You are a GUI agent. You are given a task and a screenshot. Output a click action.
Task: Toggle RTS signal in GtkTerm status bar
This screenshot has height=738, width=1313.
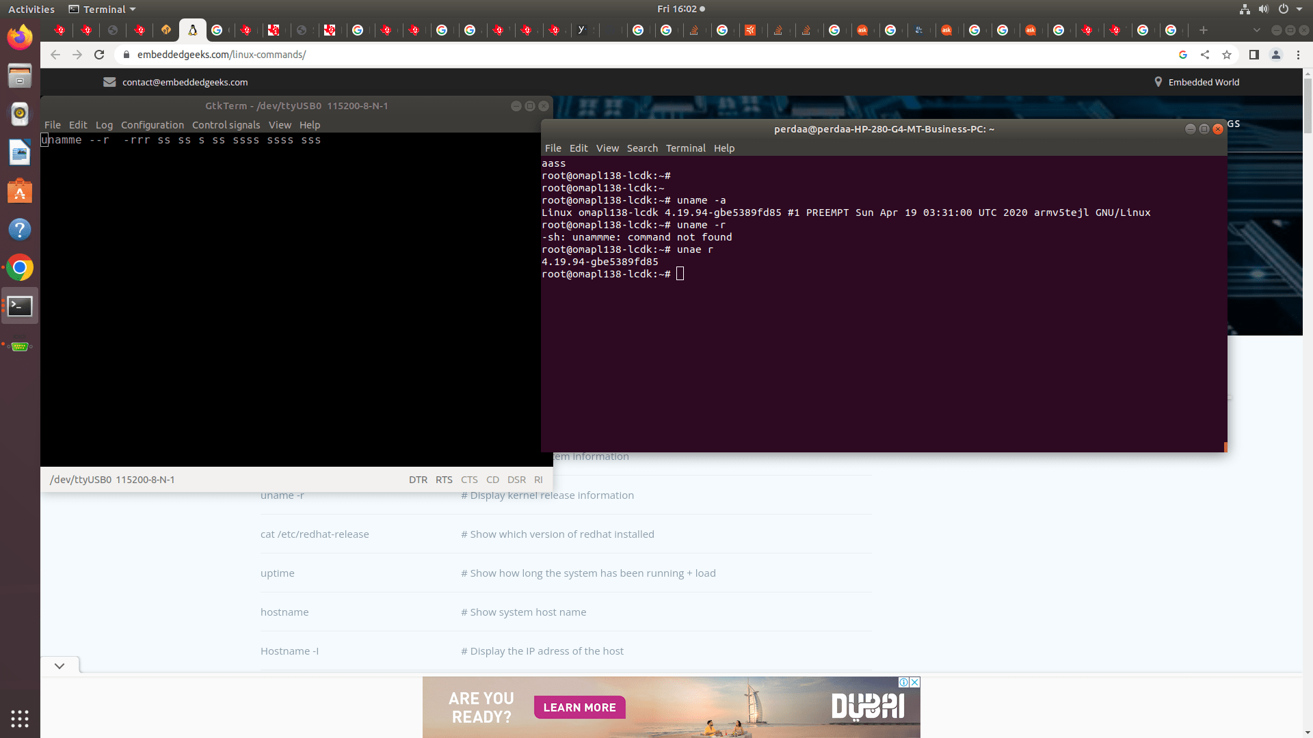444,480
